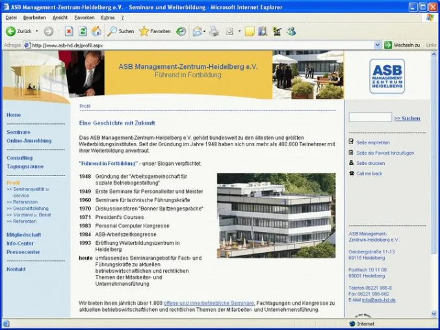Click the Home page icon in toolbar
Image resolution: width=440 pixels, height=330 pixels.
(96, 31)
